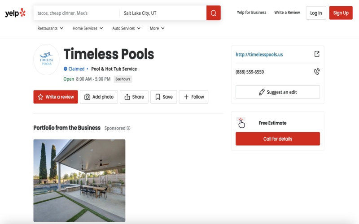The image size is (359, 224).
Task: Click the Yelp logo
Action: 15,13
